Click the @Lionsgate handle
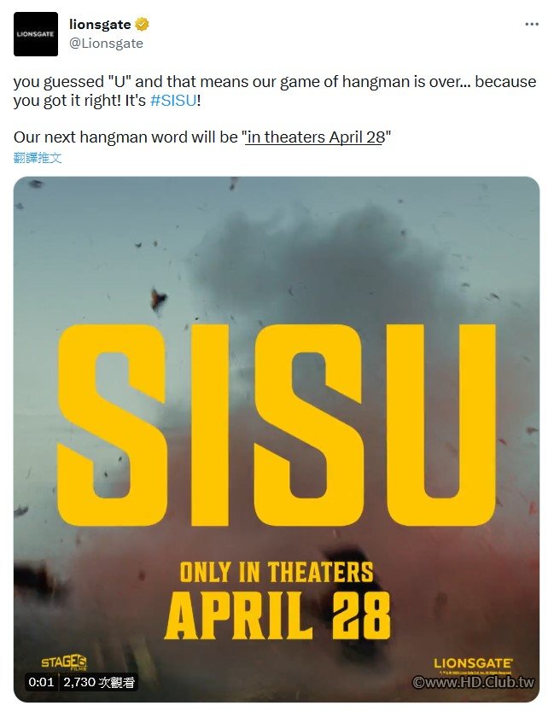 [106, 43]
